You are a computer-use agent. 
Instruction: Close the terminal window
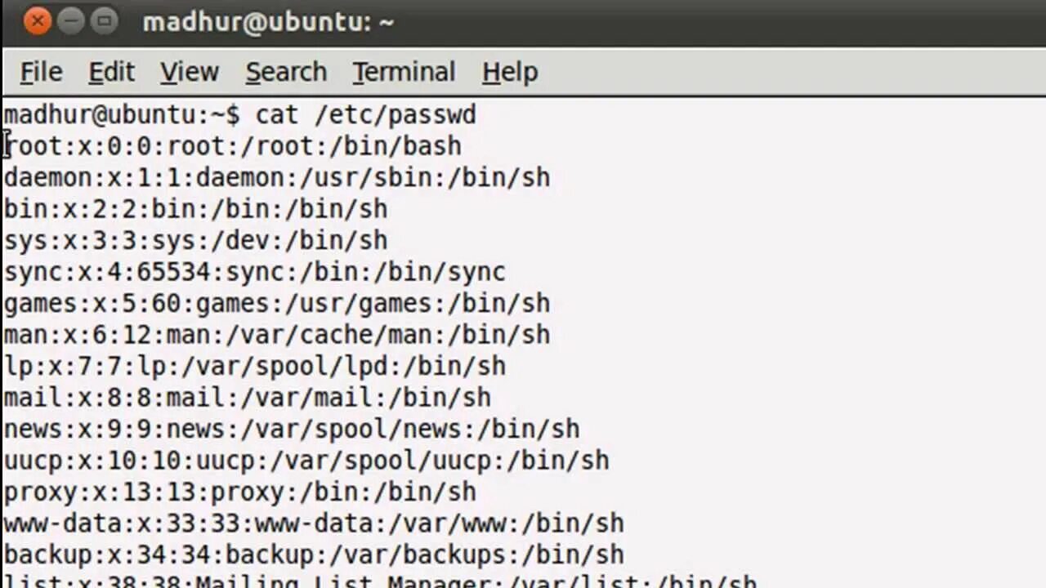click(x=38, y=21)
